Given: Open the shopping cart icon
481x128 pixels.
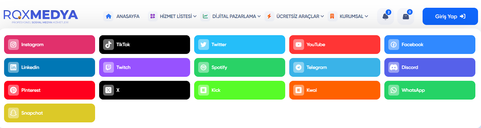Looking at the screenshot, I should tap(406, 16).
